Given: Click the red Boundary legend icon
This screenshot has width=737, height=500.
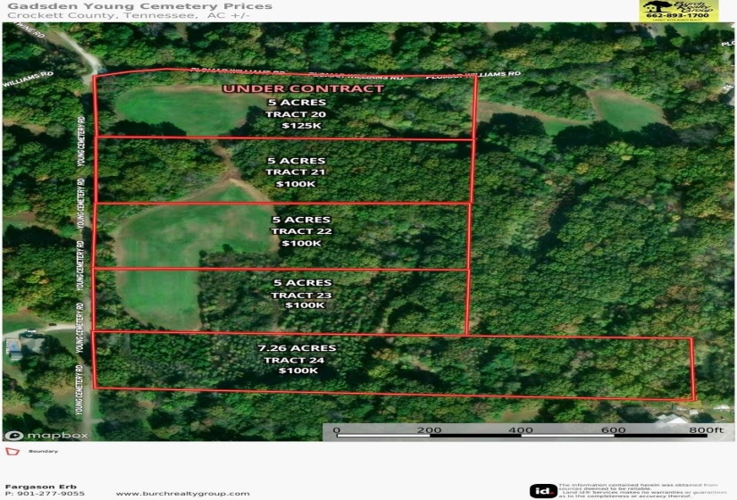Looking at the screenshot, I should point(13,452).
